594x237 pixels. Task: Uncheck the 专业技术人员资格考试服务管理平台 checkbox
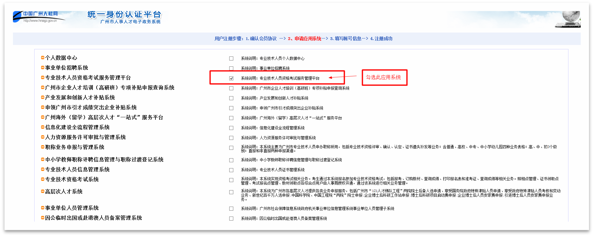click(231, 78)
